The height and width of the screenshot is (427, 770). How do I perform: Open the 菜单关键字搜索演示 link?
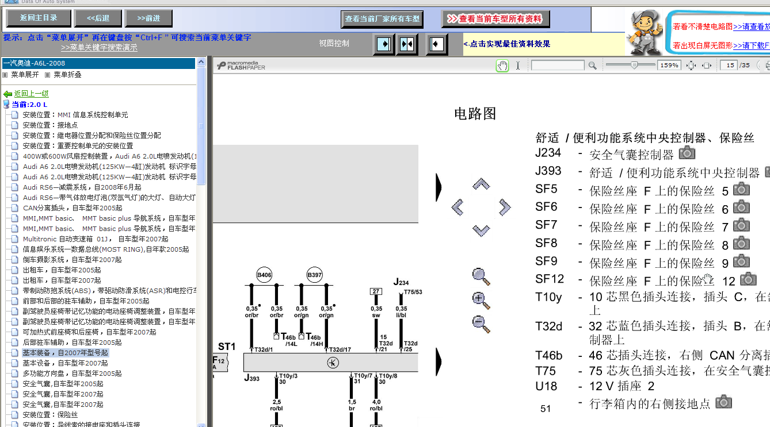click(x=99, y=48)
